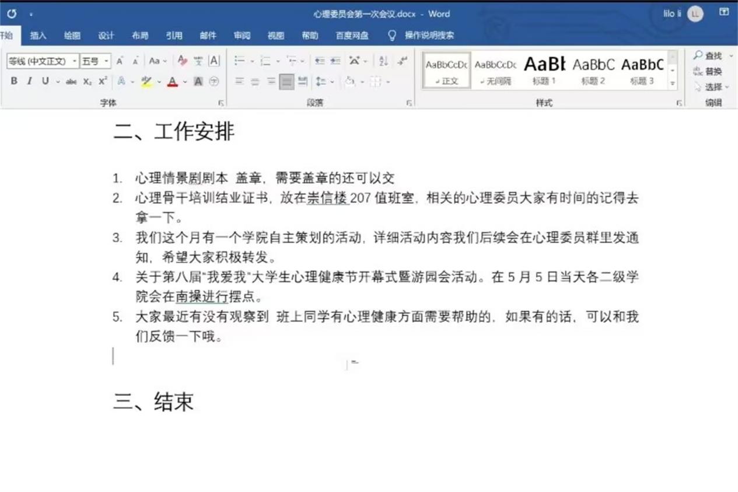This screenshot has width=738, height=492.
Task: Click the subscript icon
Action: point(87,82)
